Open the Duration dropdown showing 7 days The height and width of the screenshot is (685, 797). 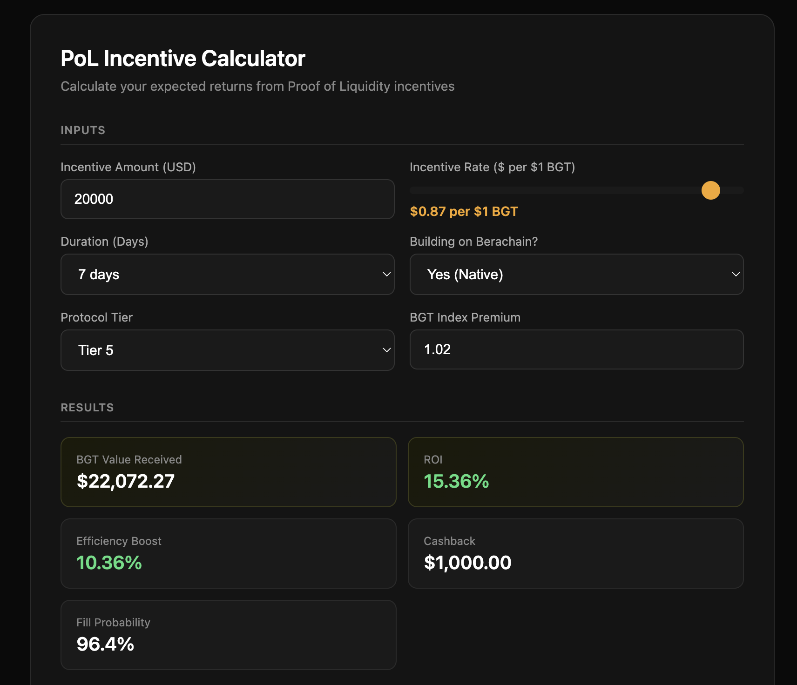(227, 275)
